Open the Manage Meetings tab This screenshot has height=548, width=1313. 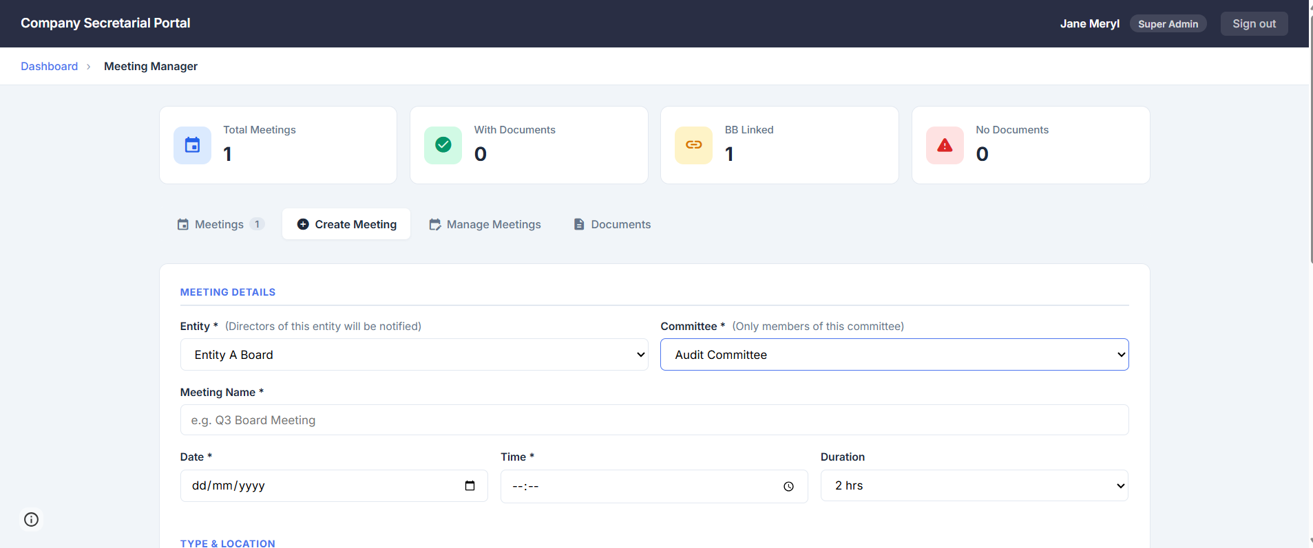485,224
